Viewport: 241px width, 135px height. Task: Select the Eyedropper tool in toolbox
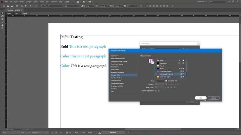(x=3, y=22)
